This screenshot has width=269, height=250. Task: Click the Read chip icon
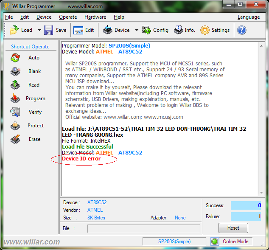[15, 85]
